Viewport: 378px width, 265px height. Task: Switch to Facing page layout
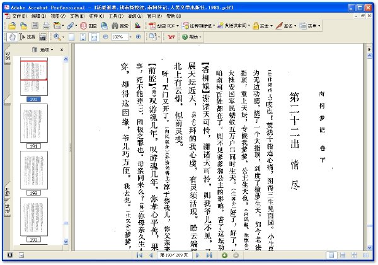click(365, 255)
